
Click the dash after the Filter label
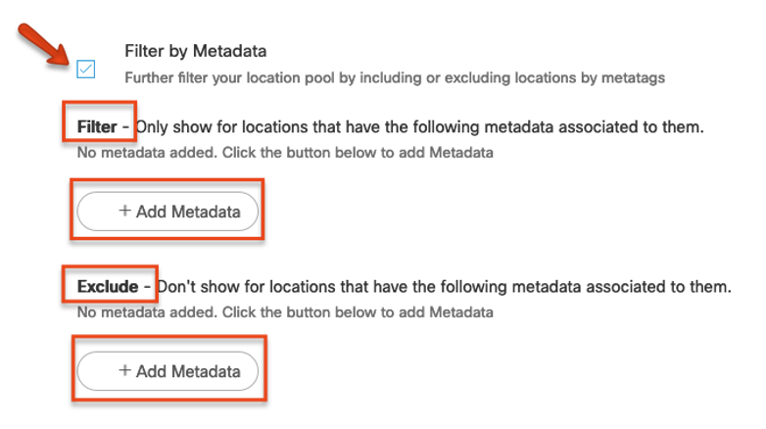(x=125, y=126)
